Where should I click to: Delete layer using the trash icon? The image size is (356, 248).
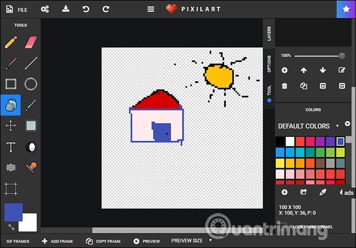pos(284,86)
